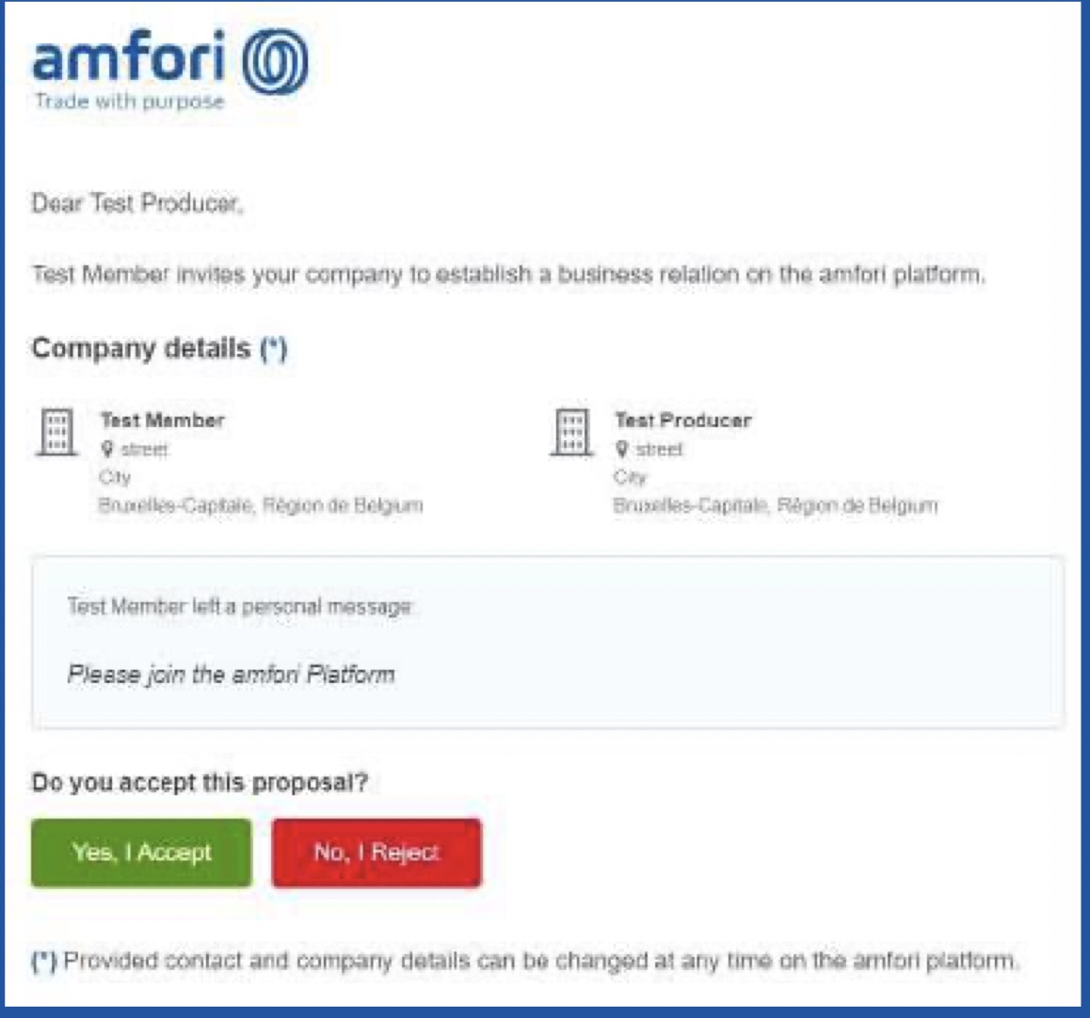Click the location pin under Test Producer
Viewport: 1090px width, 1018px height.
click(x=621, y=450)
